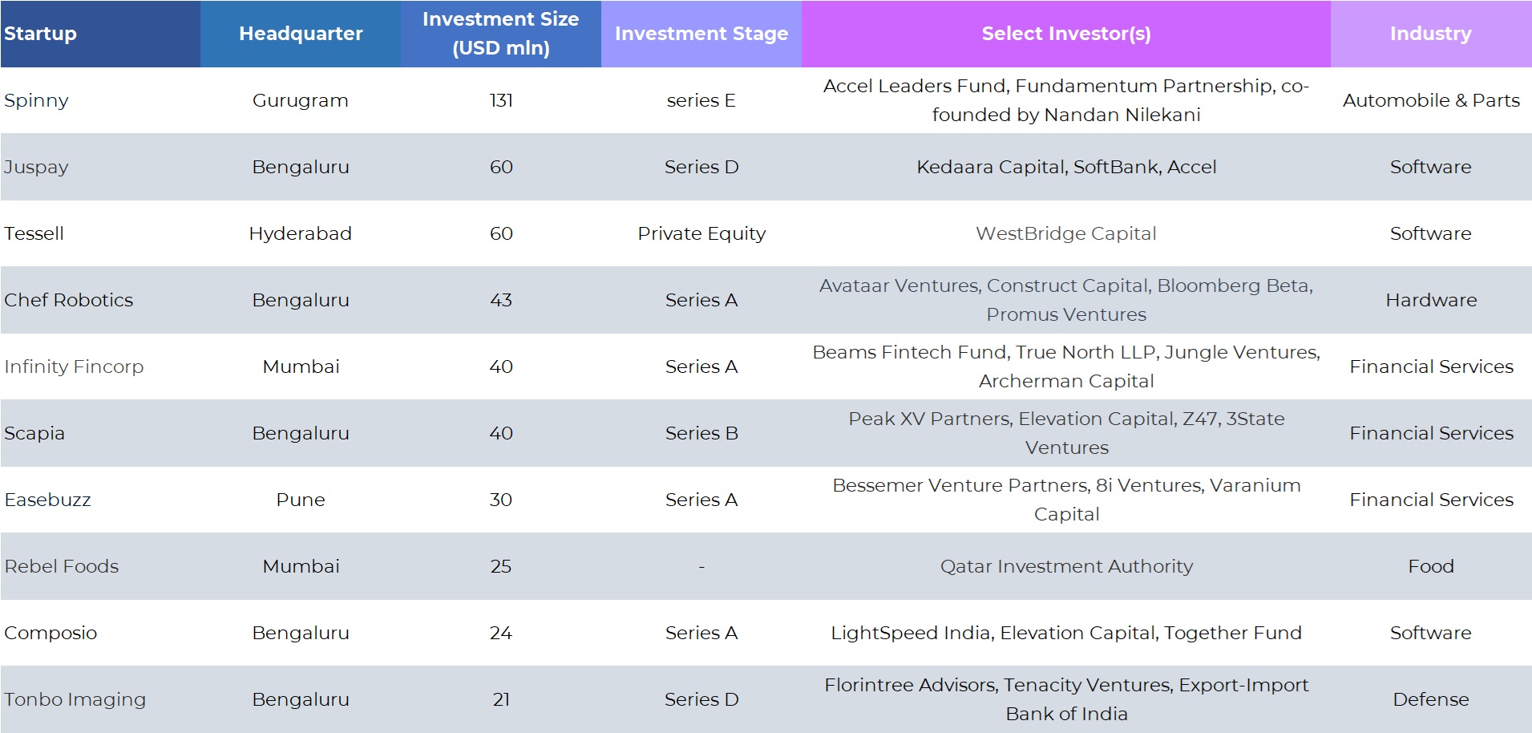Click the Composio startup name

coord(51,633)
